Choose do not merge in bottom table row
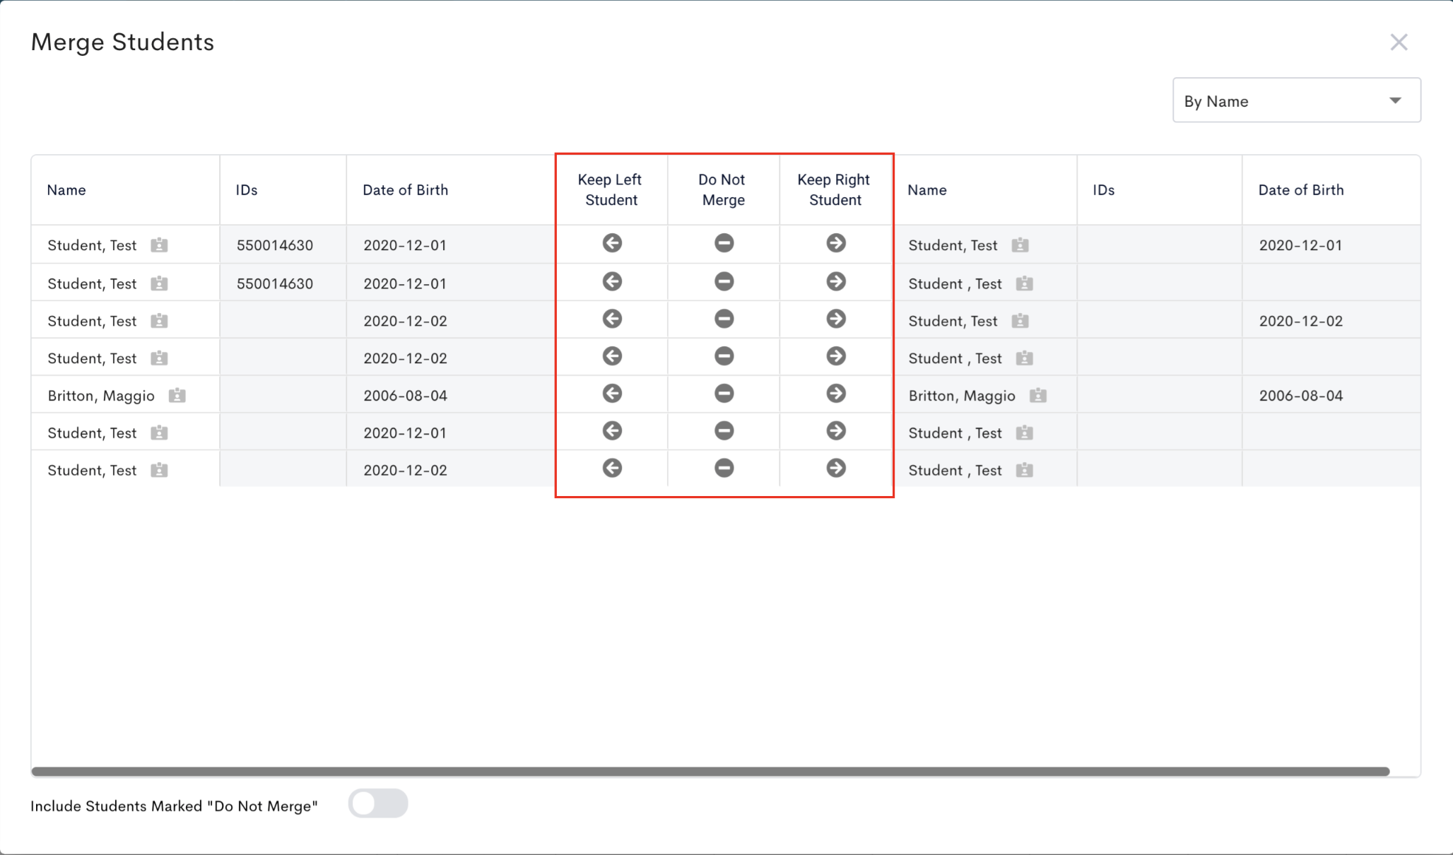This screenshot has width=1453, height=855. tap(724, 468)
